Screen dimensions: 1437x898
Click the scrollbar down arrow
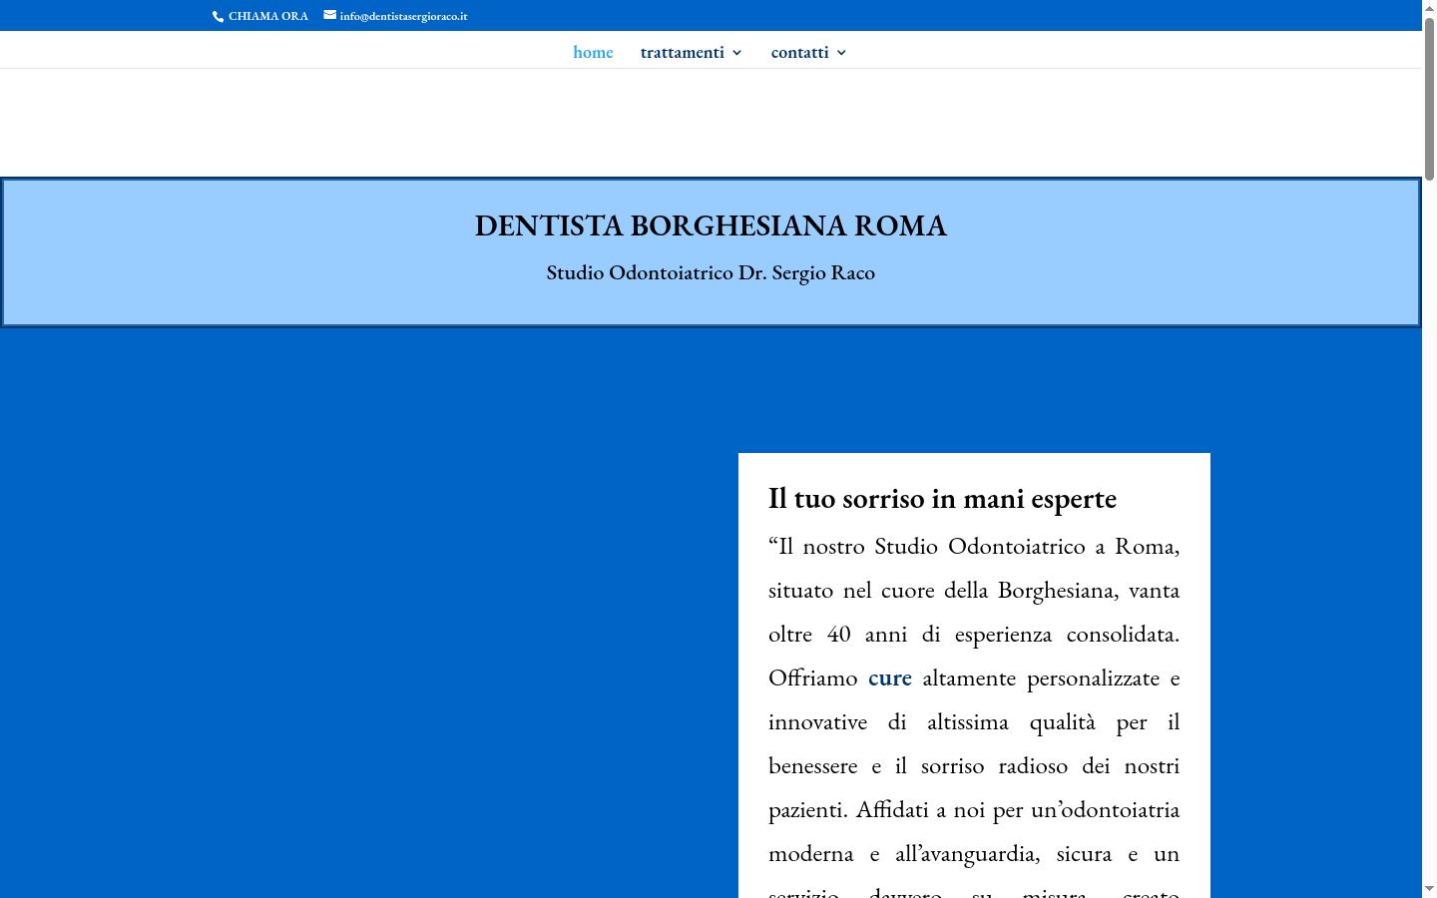[1429, 889]
